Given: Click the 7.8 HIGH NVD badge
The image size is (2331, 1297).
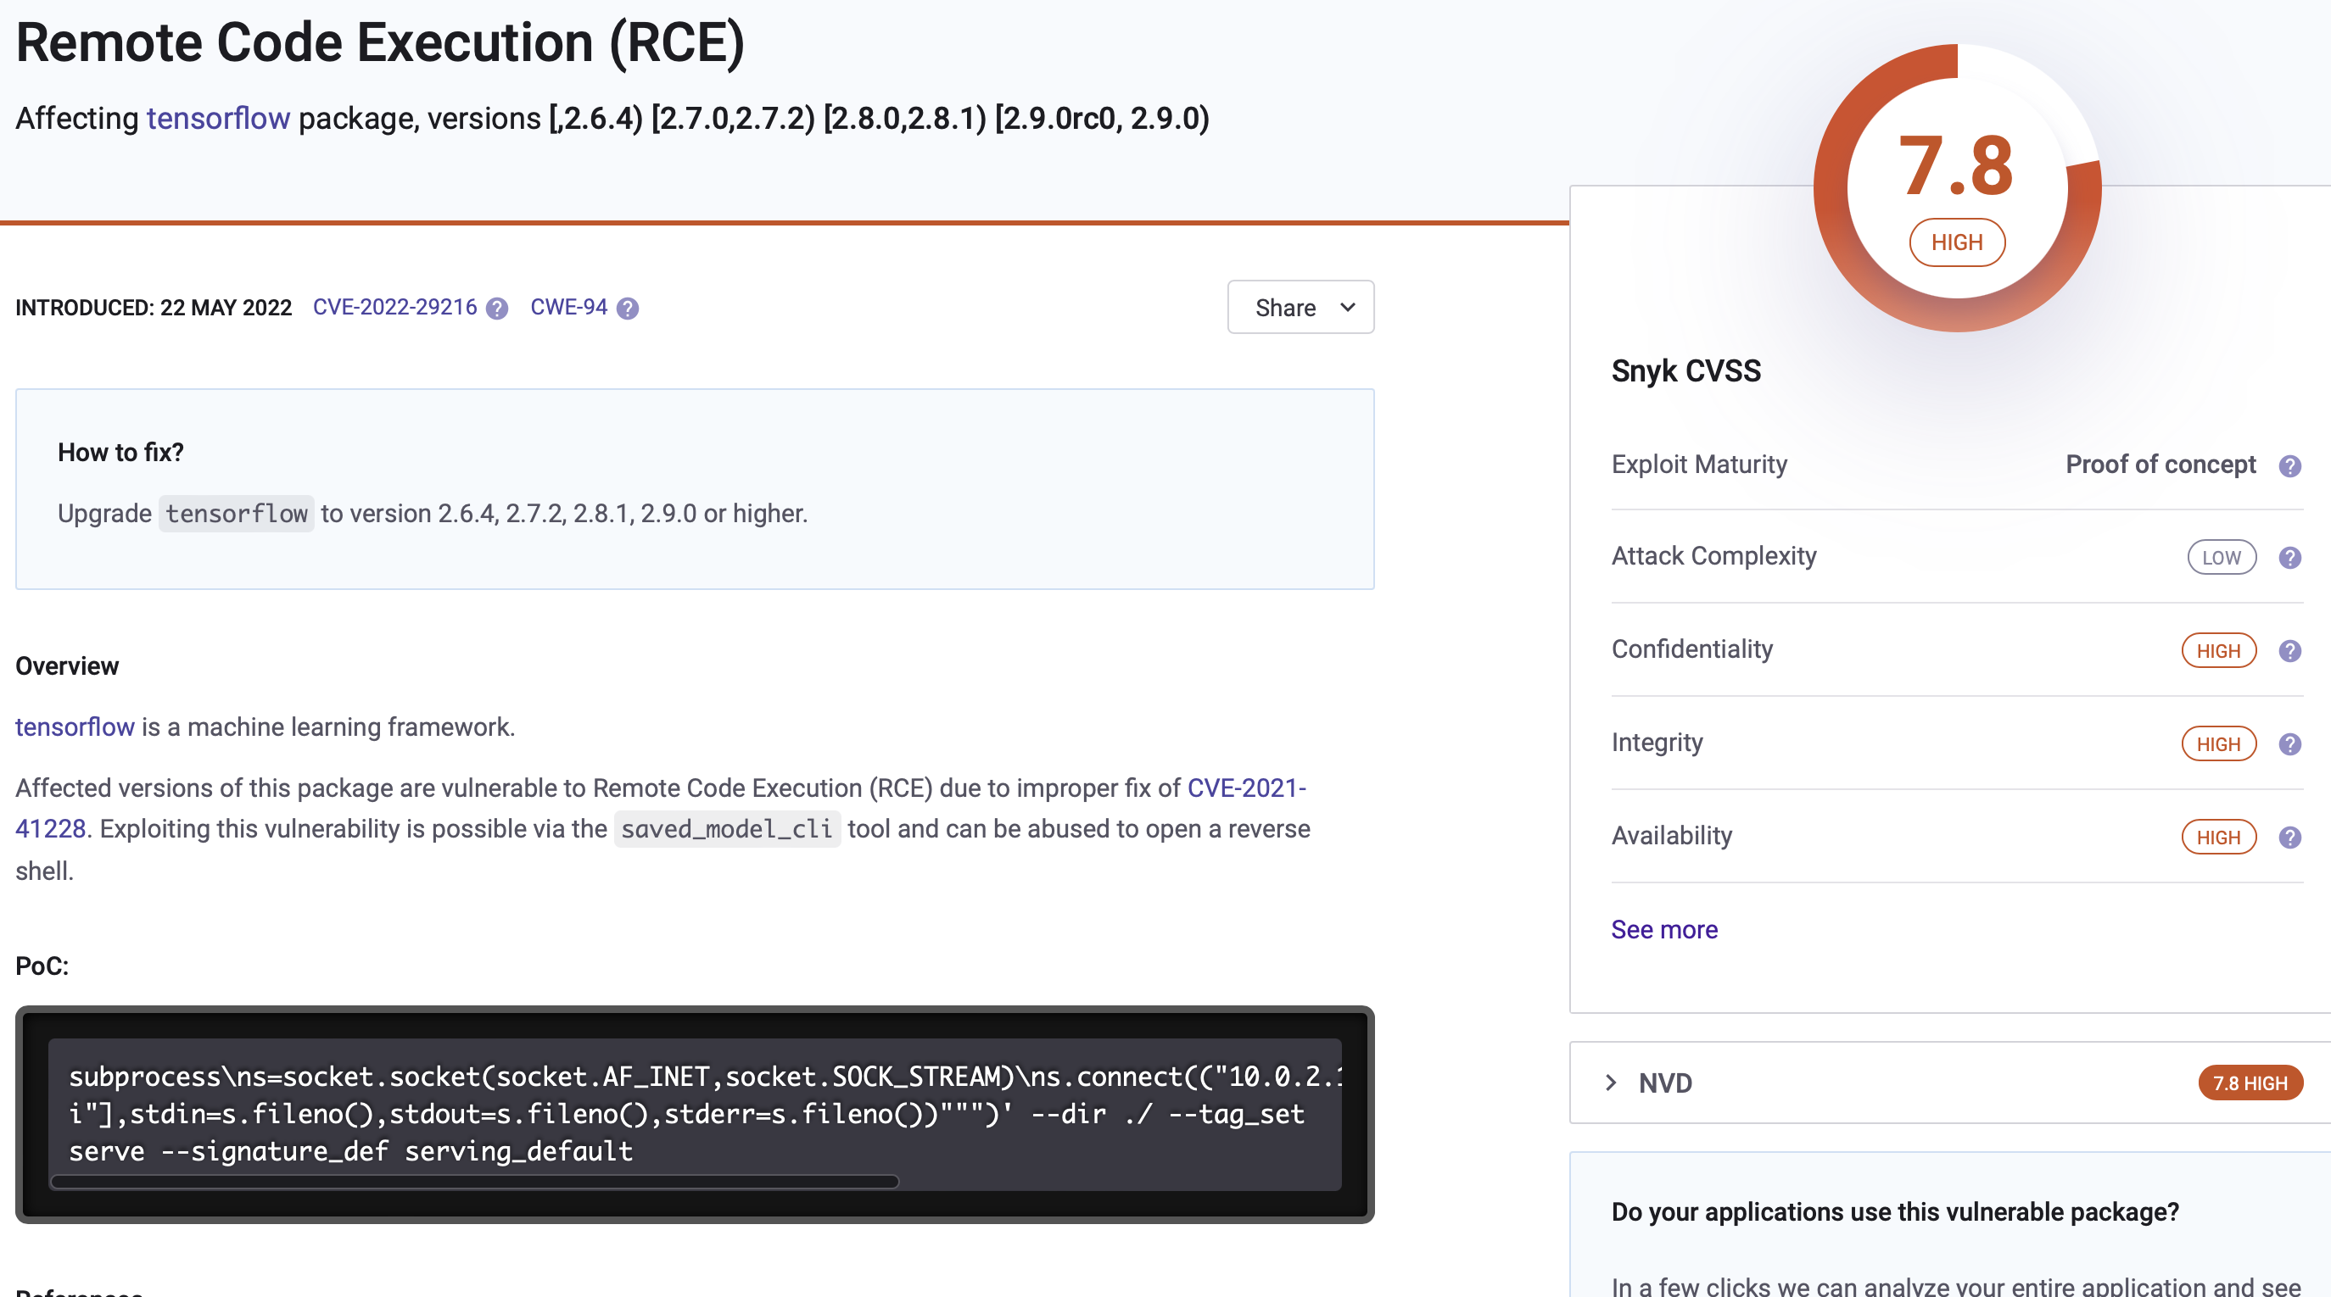Looking at the screenshot, I should pos(2250,1083).
